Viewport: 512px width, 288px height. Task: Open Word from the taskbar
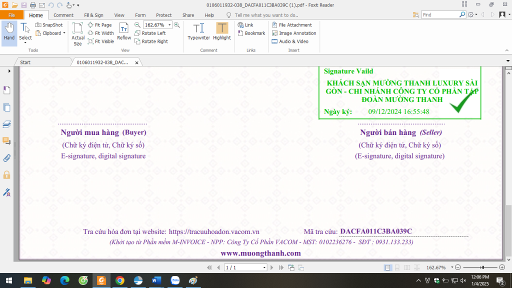(x=156, y=280)
